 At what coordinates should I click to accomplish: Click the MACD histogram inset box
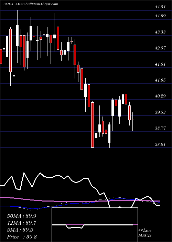click(x=95, y=225)
